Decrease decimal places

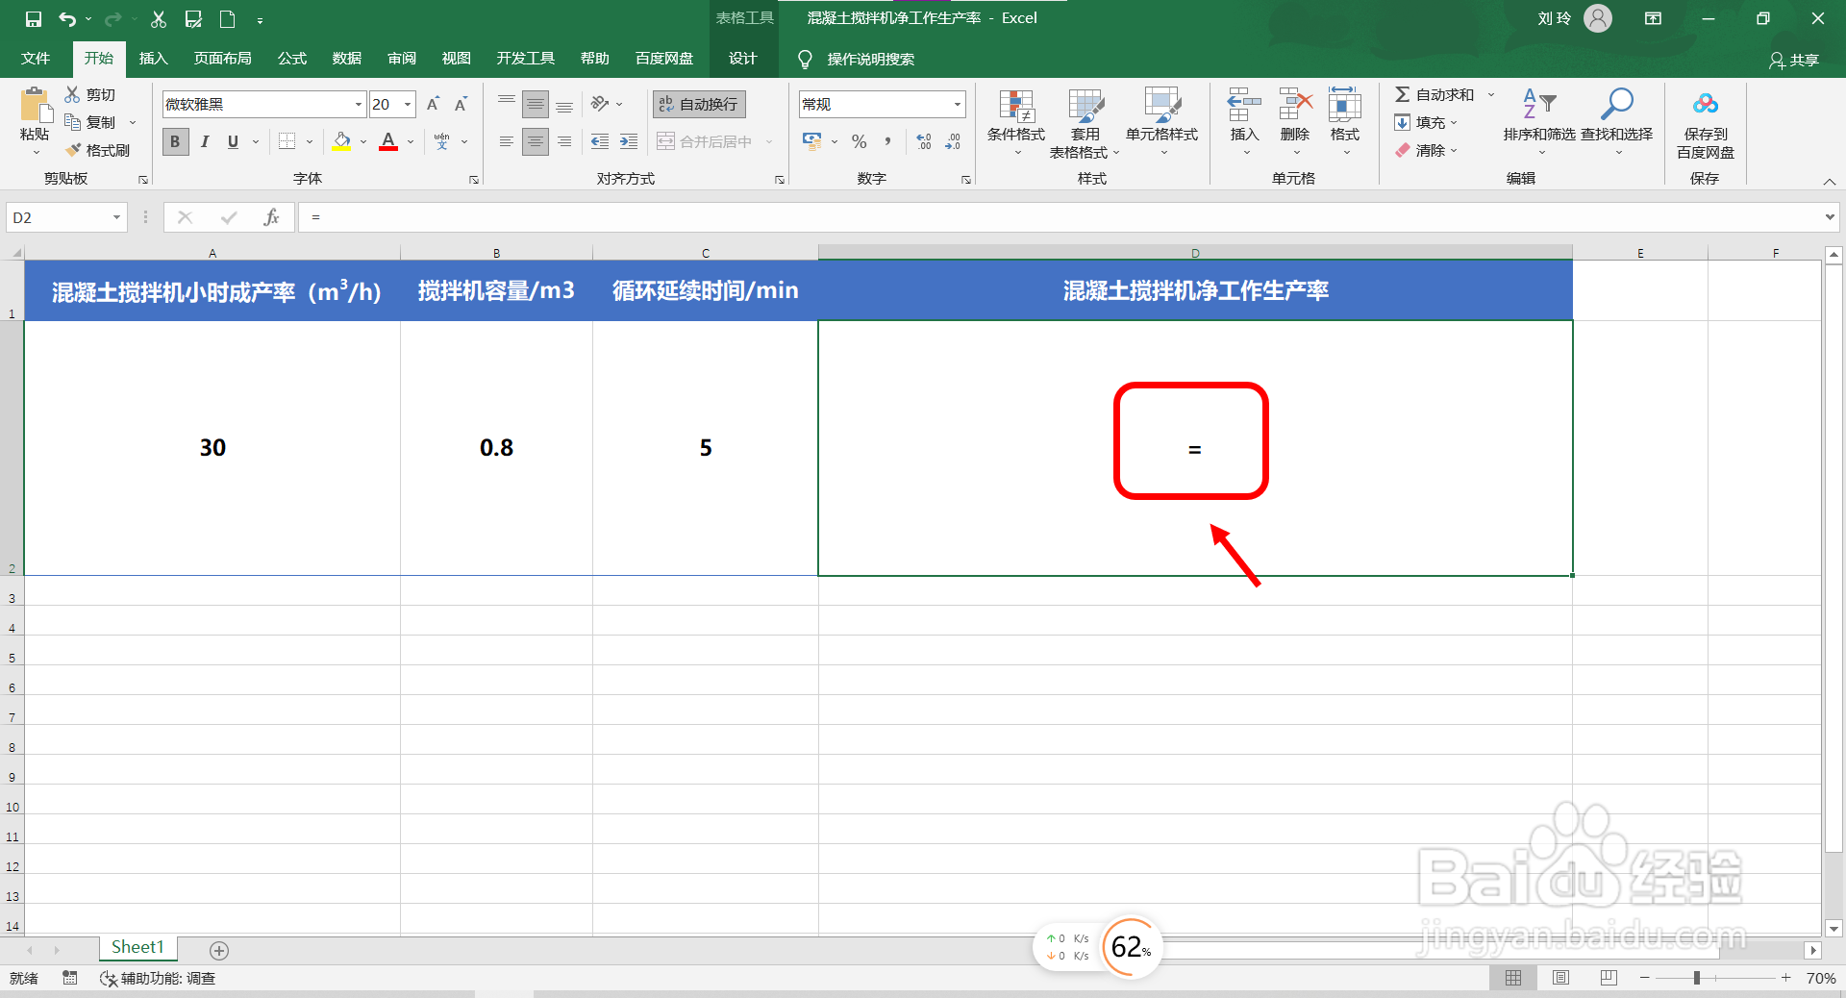953,141
